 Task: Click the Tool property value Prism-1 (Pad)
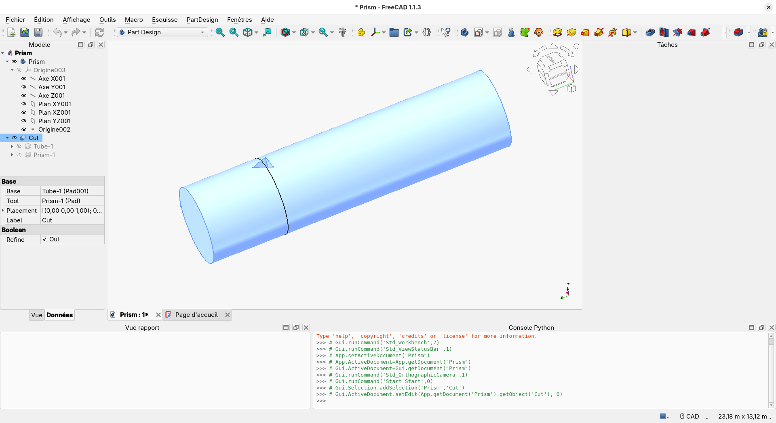pos(73,201)
